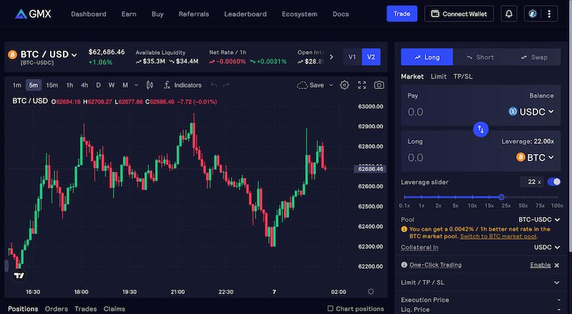
Task: Enter fullscreen chart mode
Action: [362, 85]
